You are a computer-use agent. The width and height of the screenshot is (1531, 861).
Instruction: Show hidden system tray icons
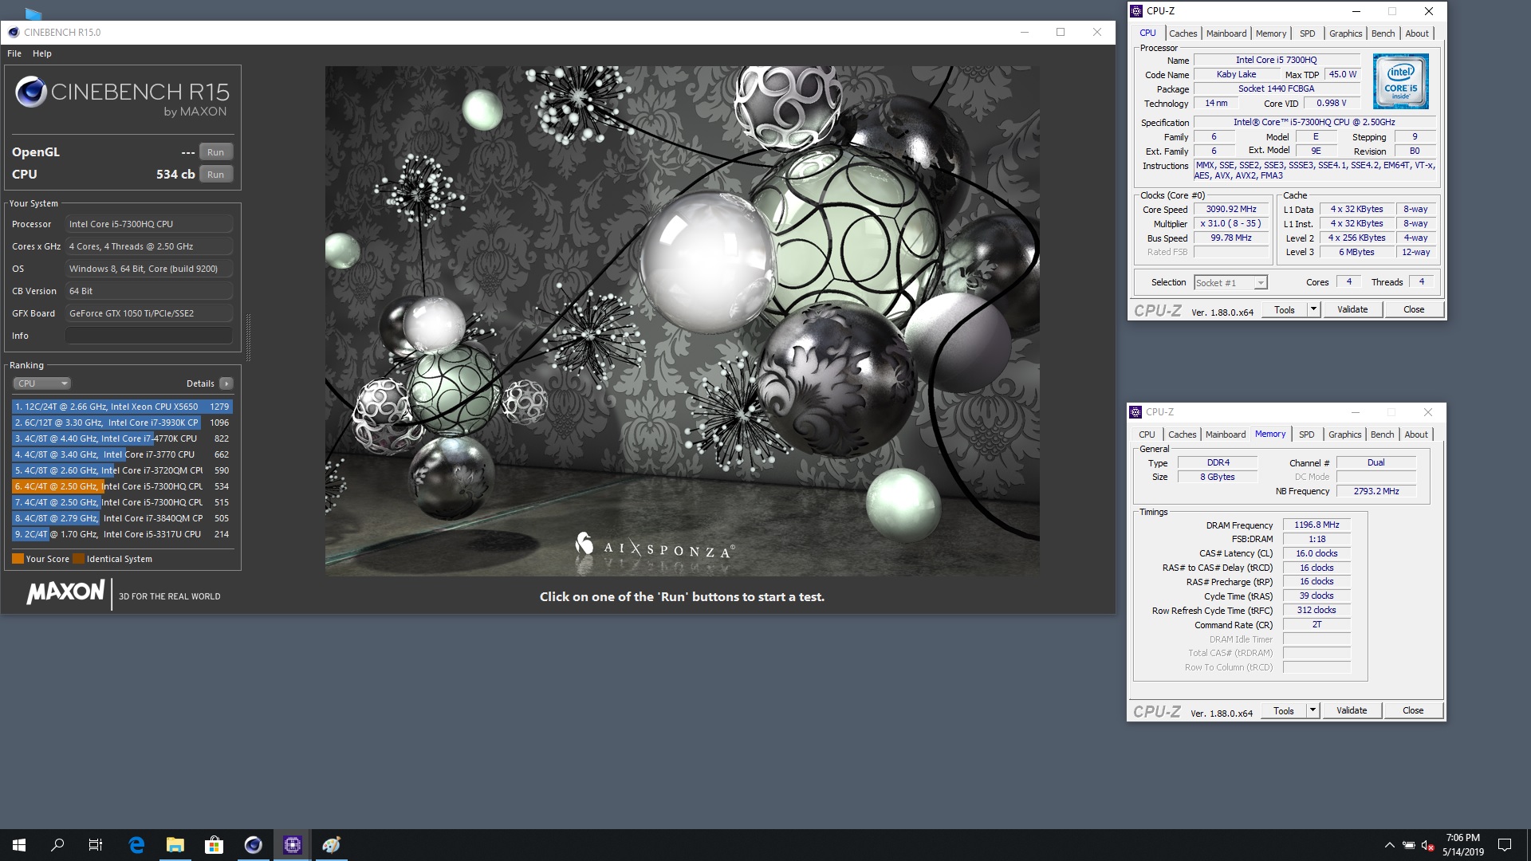(x=1389, y=845)
